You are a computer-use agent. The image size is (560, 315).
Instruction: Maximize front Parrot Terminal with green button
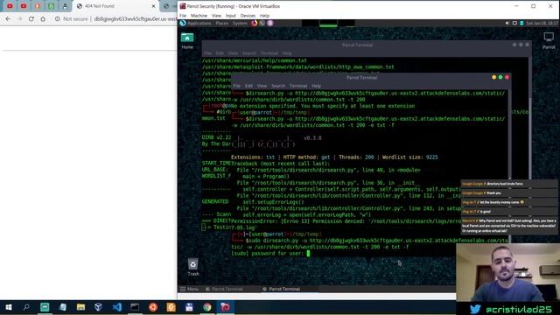[x=500, y=77]
